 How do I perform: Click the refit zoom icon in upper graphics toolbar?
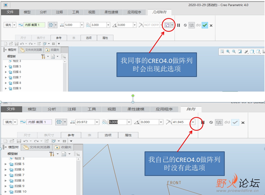tap(222, 52)
